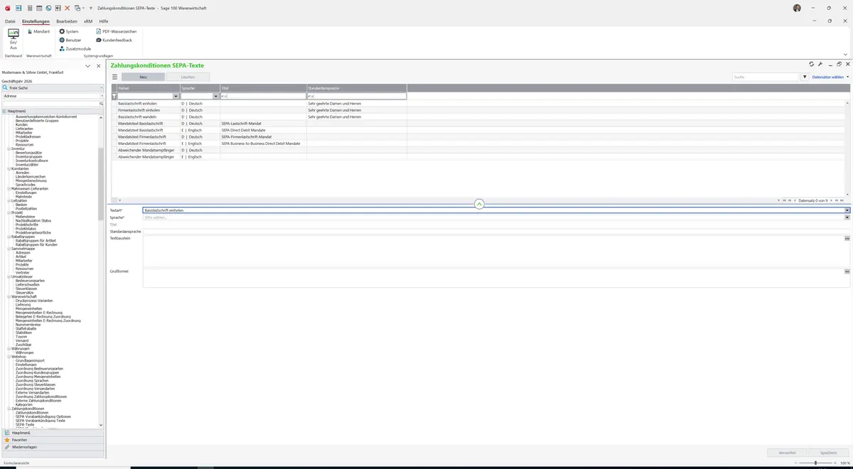The image size is (853, 469).
Task: Close the navigation pane with X
Action: [99, 66]
